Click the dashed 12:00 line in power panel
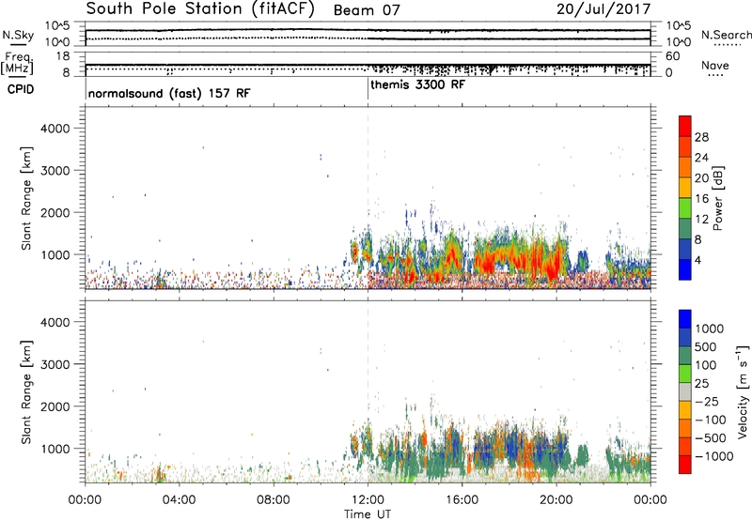 [368, 198]
